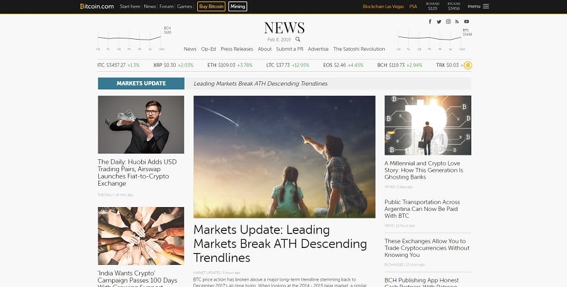The image size is (567, 287).
Task: Click the gold coin ticker icon
Action: point(468,65)
